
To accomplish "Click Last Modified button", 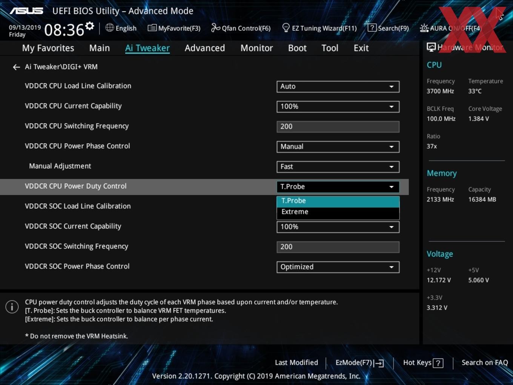I will 296,363.
